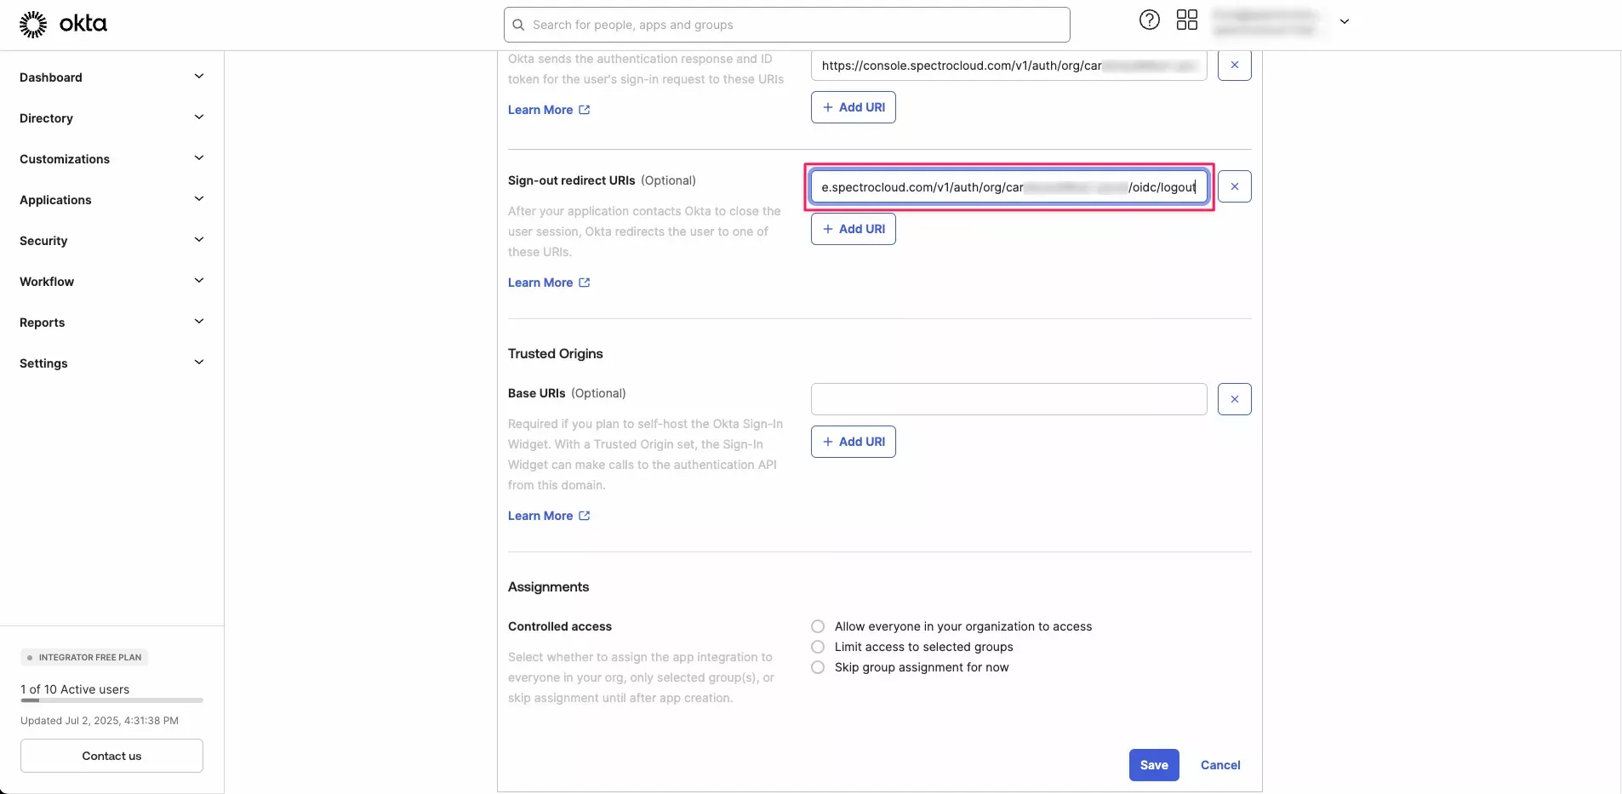
Task: Click the search magnifier icon
Action: pyautogui.click(x=517, y=25)
